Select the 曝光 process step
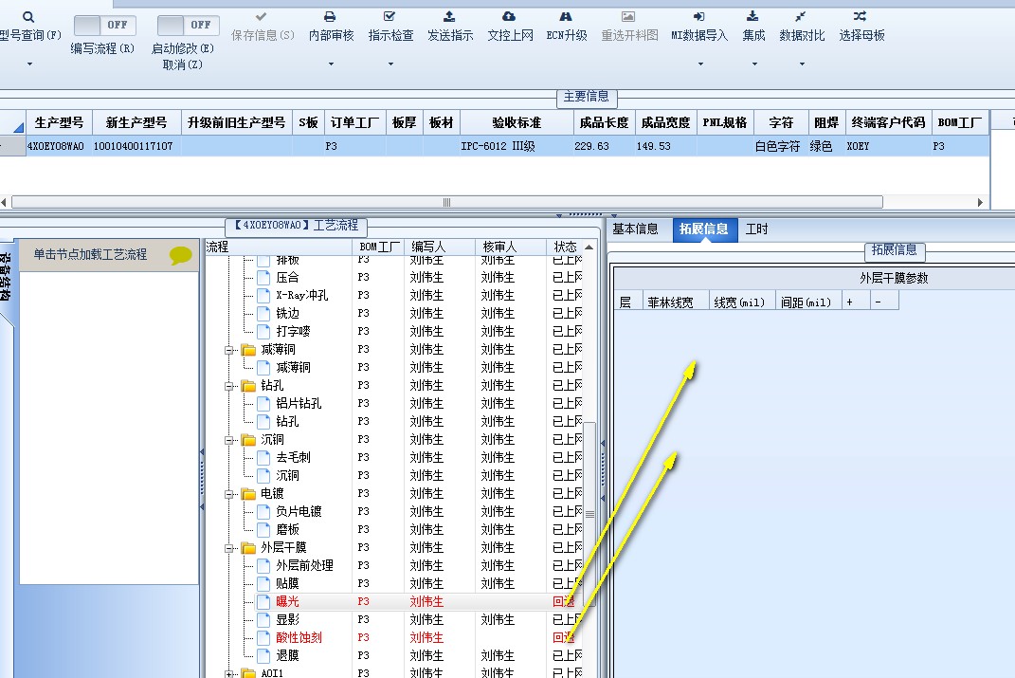 point(287,601)
